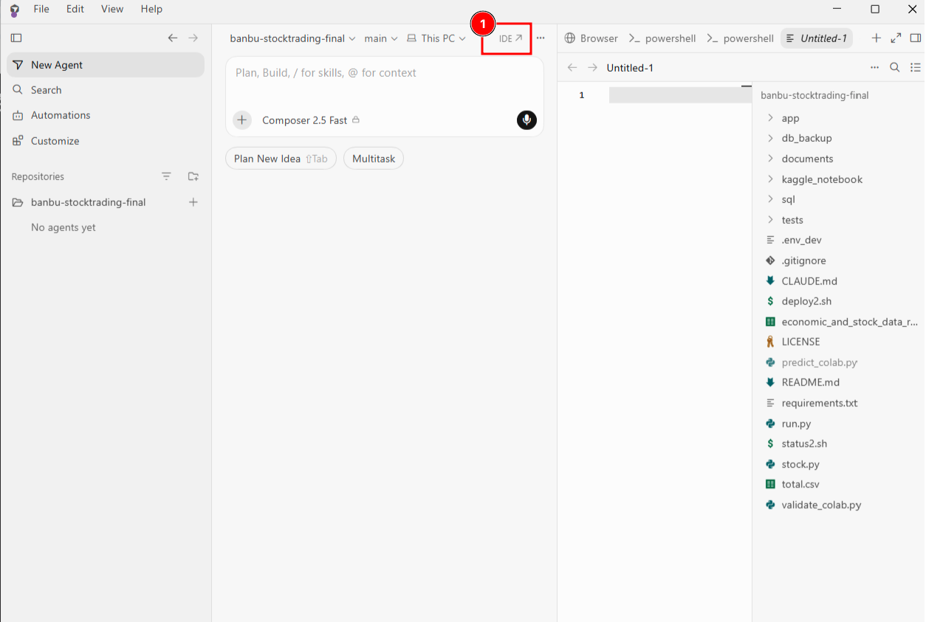Image resolution: width=926 pixels, height=622 pixels.
Task: Open the IDE link button
Action: click(510, 38)
